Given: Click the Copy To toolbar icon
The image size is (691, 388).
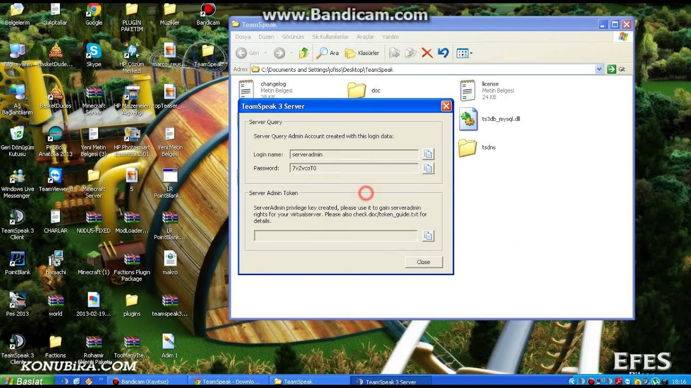Looking at the screenshot, I should pos(411,53).
